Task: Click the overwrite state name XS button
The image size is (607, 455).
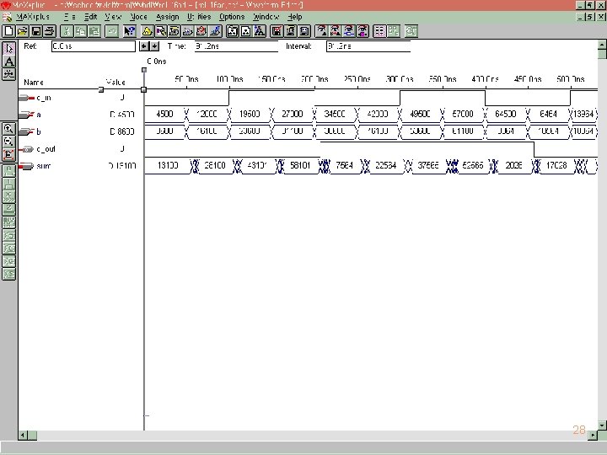Action: click(9, 274)
